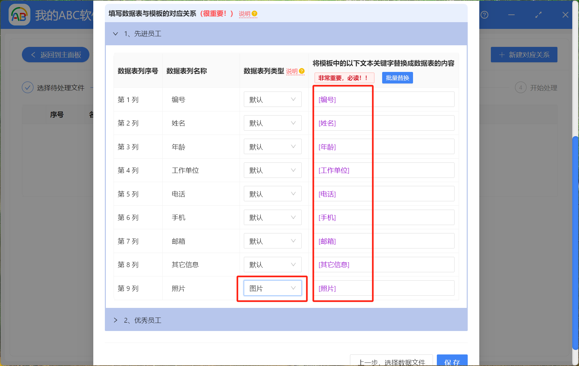The image size is (579, 366).
Task: Click the fullscreen expand arrows icon
Action: 538,15
